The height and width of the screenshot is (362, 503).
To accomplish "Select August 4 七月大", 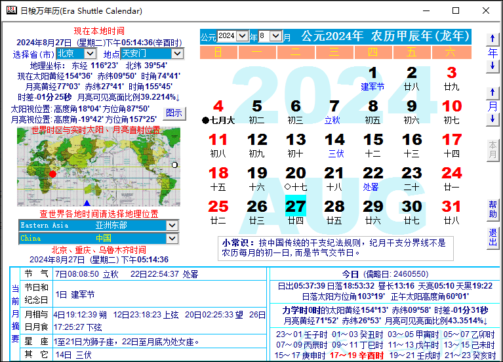I will coord(218,112).
